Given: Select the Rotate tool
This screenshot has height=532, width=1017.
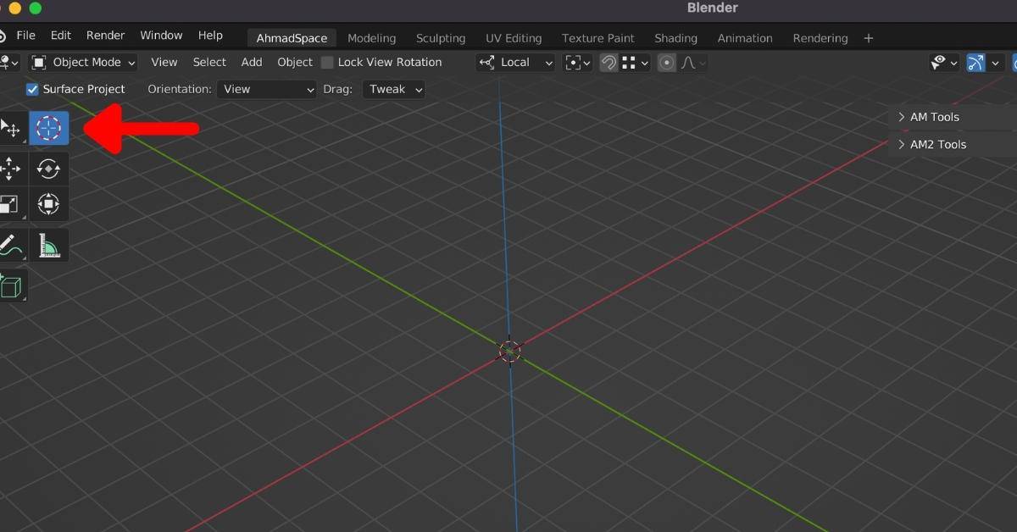Looking at the screenshot, I should (x=48, y=168).
